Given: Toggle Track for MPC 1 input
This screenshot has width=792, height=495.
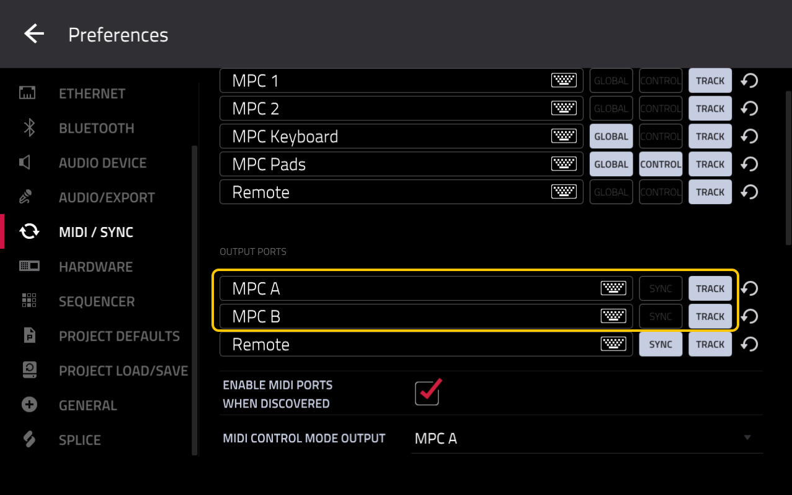Looking at the screenshot, I should click(x=710, y=81).
